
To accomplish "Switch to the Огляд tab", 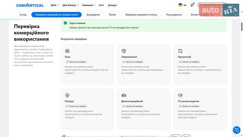I will click(x=23, y=15).
